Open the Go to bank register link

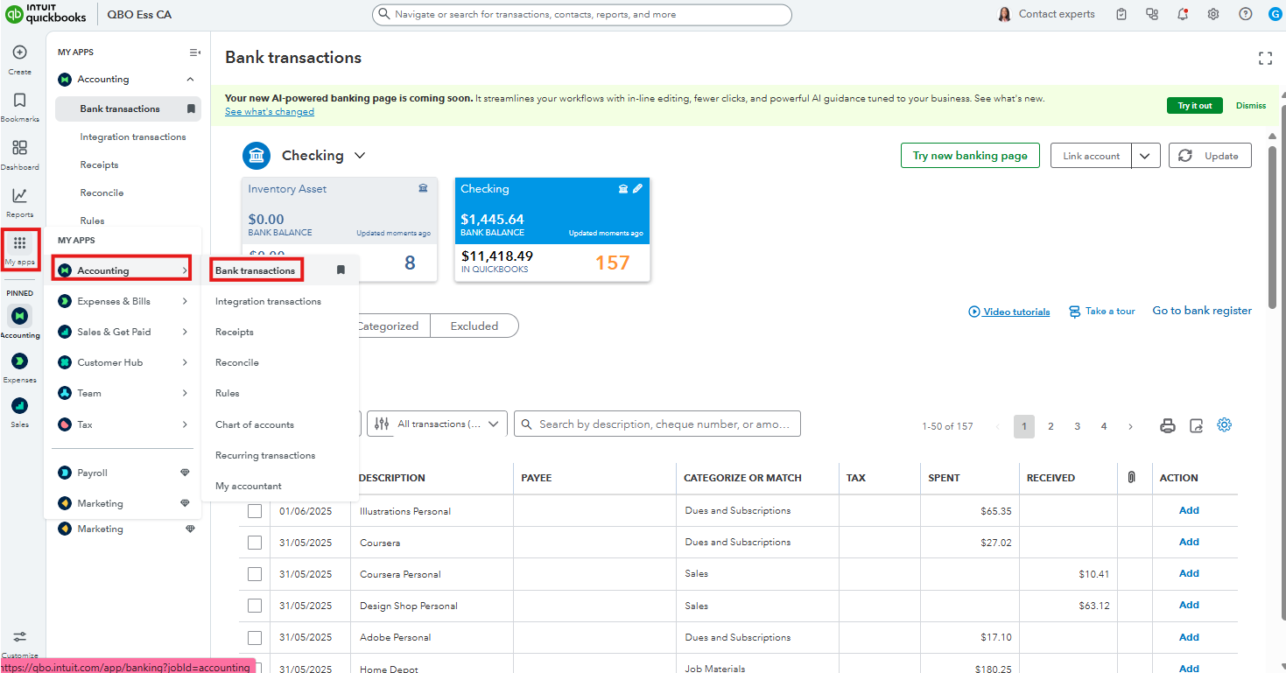click(1201, 311)
